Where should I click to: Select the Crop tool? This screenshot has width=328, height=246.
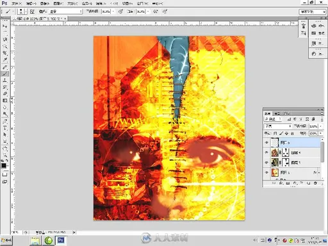coord(5,53)
